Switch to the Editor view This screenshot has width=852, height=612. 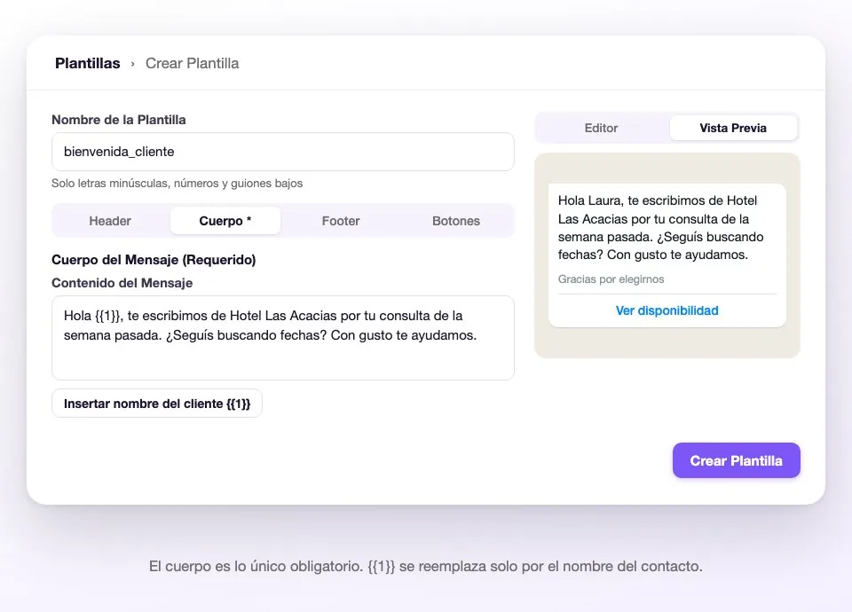(x=601, y=128)
